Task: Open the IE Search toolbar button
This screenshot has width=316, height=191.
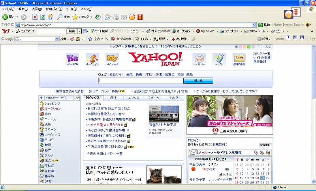Action: click(x=63, y=17)
